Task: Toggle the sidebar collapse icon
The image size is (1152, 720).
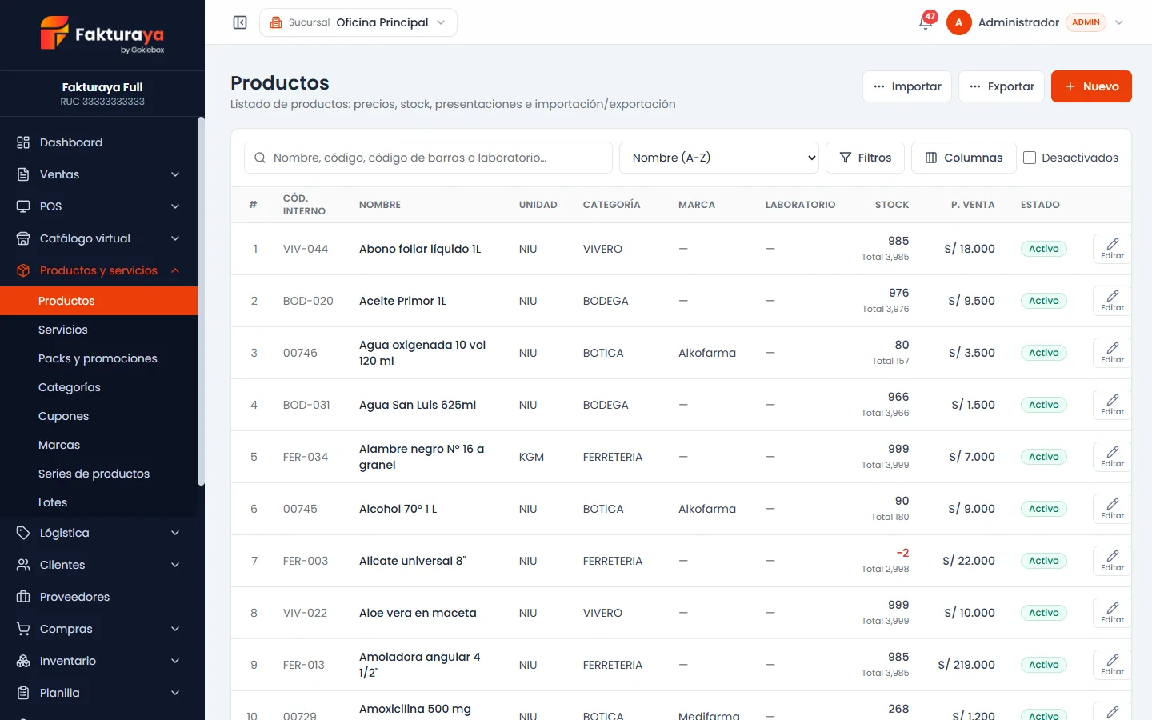Action: point(240,22)
